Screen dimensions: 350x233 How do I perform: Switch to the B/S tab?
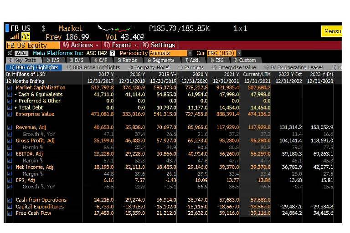point(77,60)
